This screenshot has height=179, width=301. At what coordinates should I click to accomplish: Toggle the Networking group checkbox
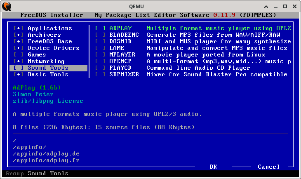click(x=19, y=61)
